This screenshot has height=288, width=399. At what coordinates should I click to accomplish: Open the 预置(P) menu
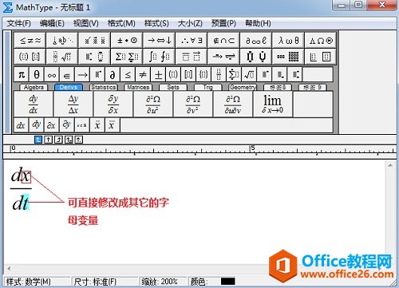pyautogui.click(x=223, y=23)
